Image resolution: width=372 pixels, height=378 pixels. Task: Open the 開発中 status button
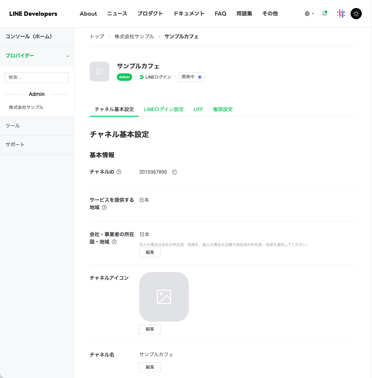tap(192, 77)
